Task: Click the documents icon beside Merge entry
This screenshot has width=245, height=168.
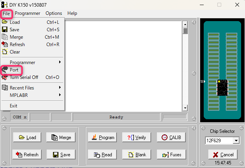Action: [x=5, y=37]
